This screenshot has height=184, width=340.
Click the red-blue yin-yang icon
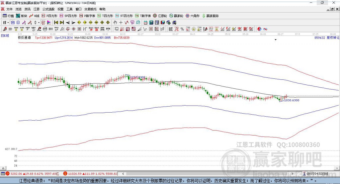point(259,29)
